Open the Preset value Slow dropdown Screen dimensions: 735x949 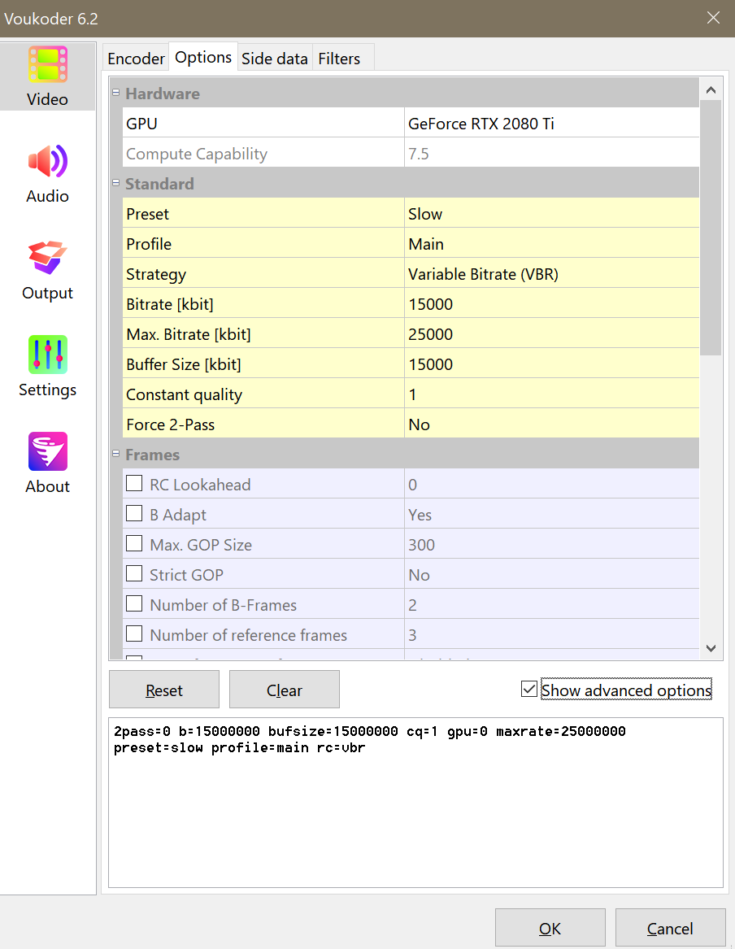pos(551,214)
